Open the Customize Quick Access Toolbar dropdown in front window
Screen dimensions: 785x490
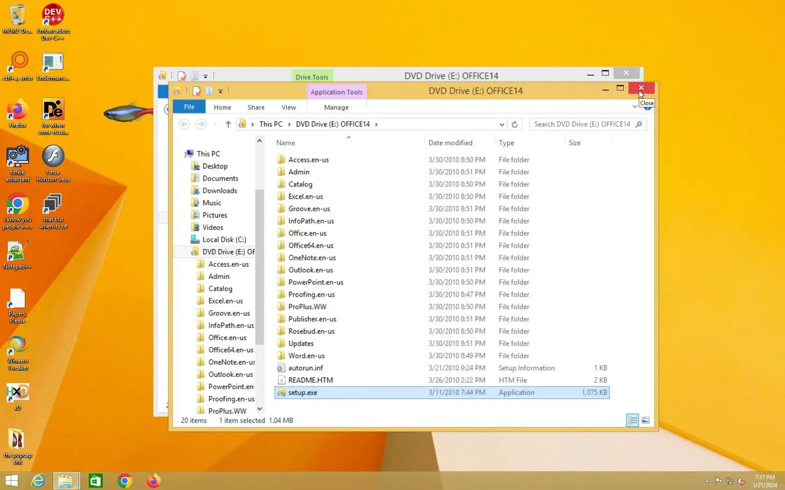coord(221,91)
